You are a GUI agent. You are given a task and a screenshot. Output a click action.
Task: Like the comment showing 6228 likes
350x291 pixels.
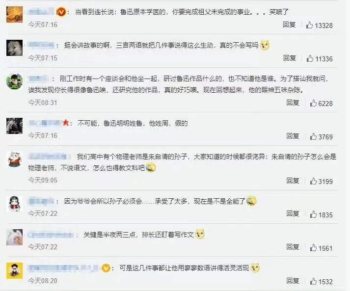pos(313,103)
